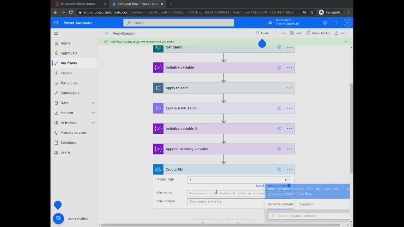Open the app launcher waffle icon

[x=56, y=23]
